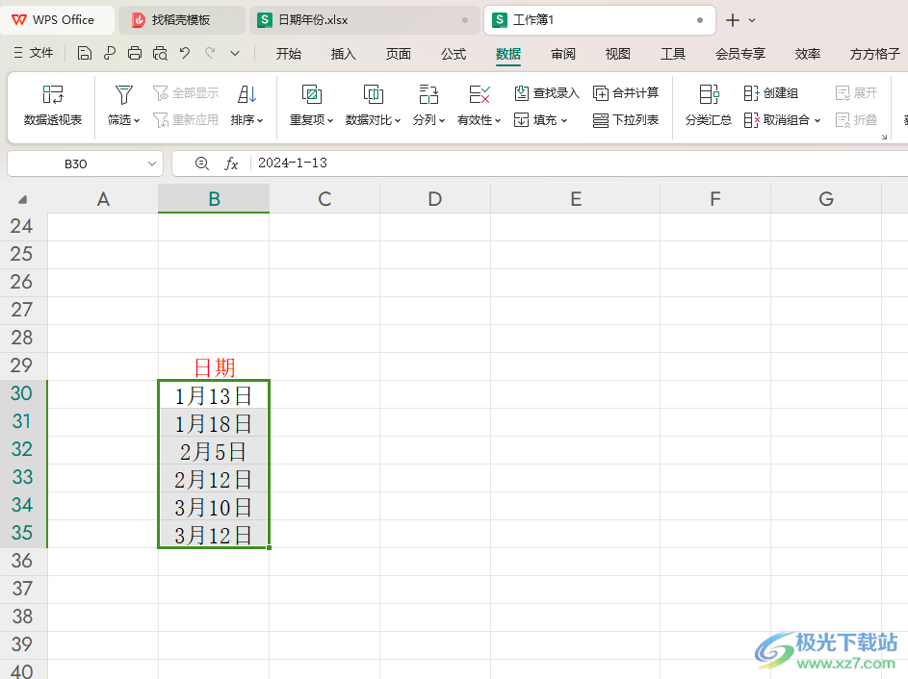The width and height of the screenshot is (908, 679).
Task: Select the cell containing 2月12日
Action: (214, 479)
